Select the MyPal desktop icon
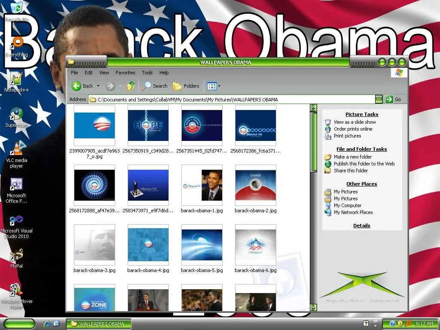The width and height of the screenshot is (440, 330). tap(17, 258)
